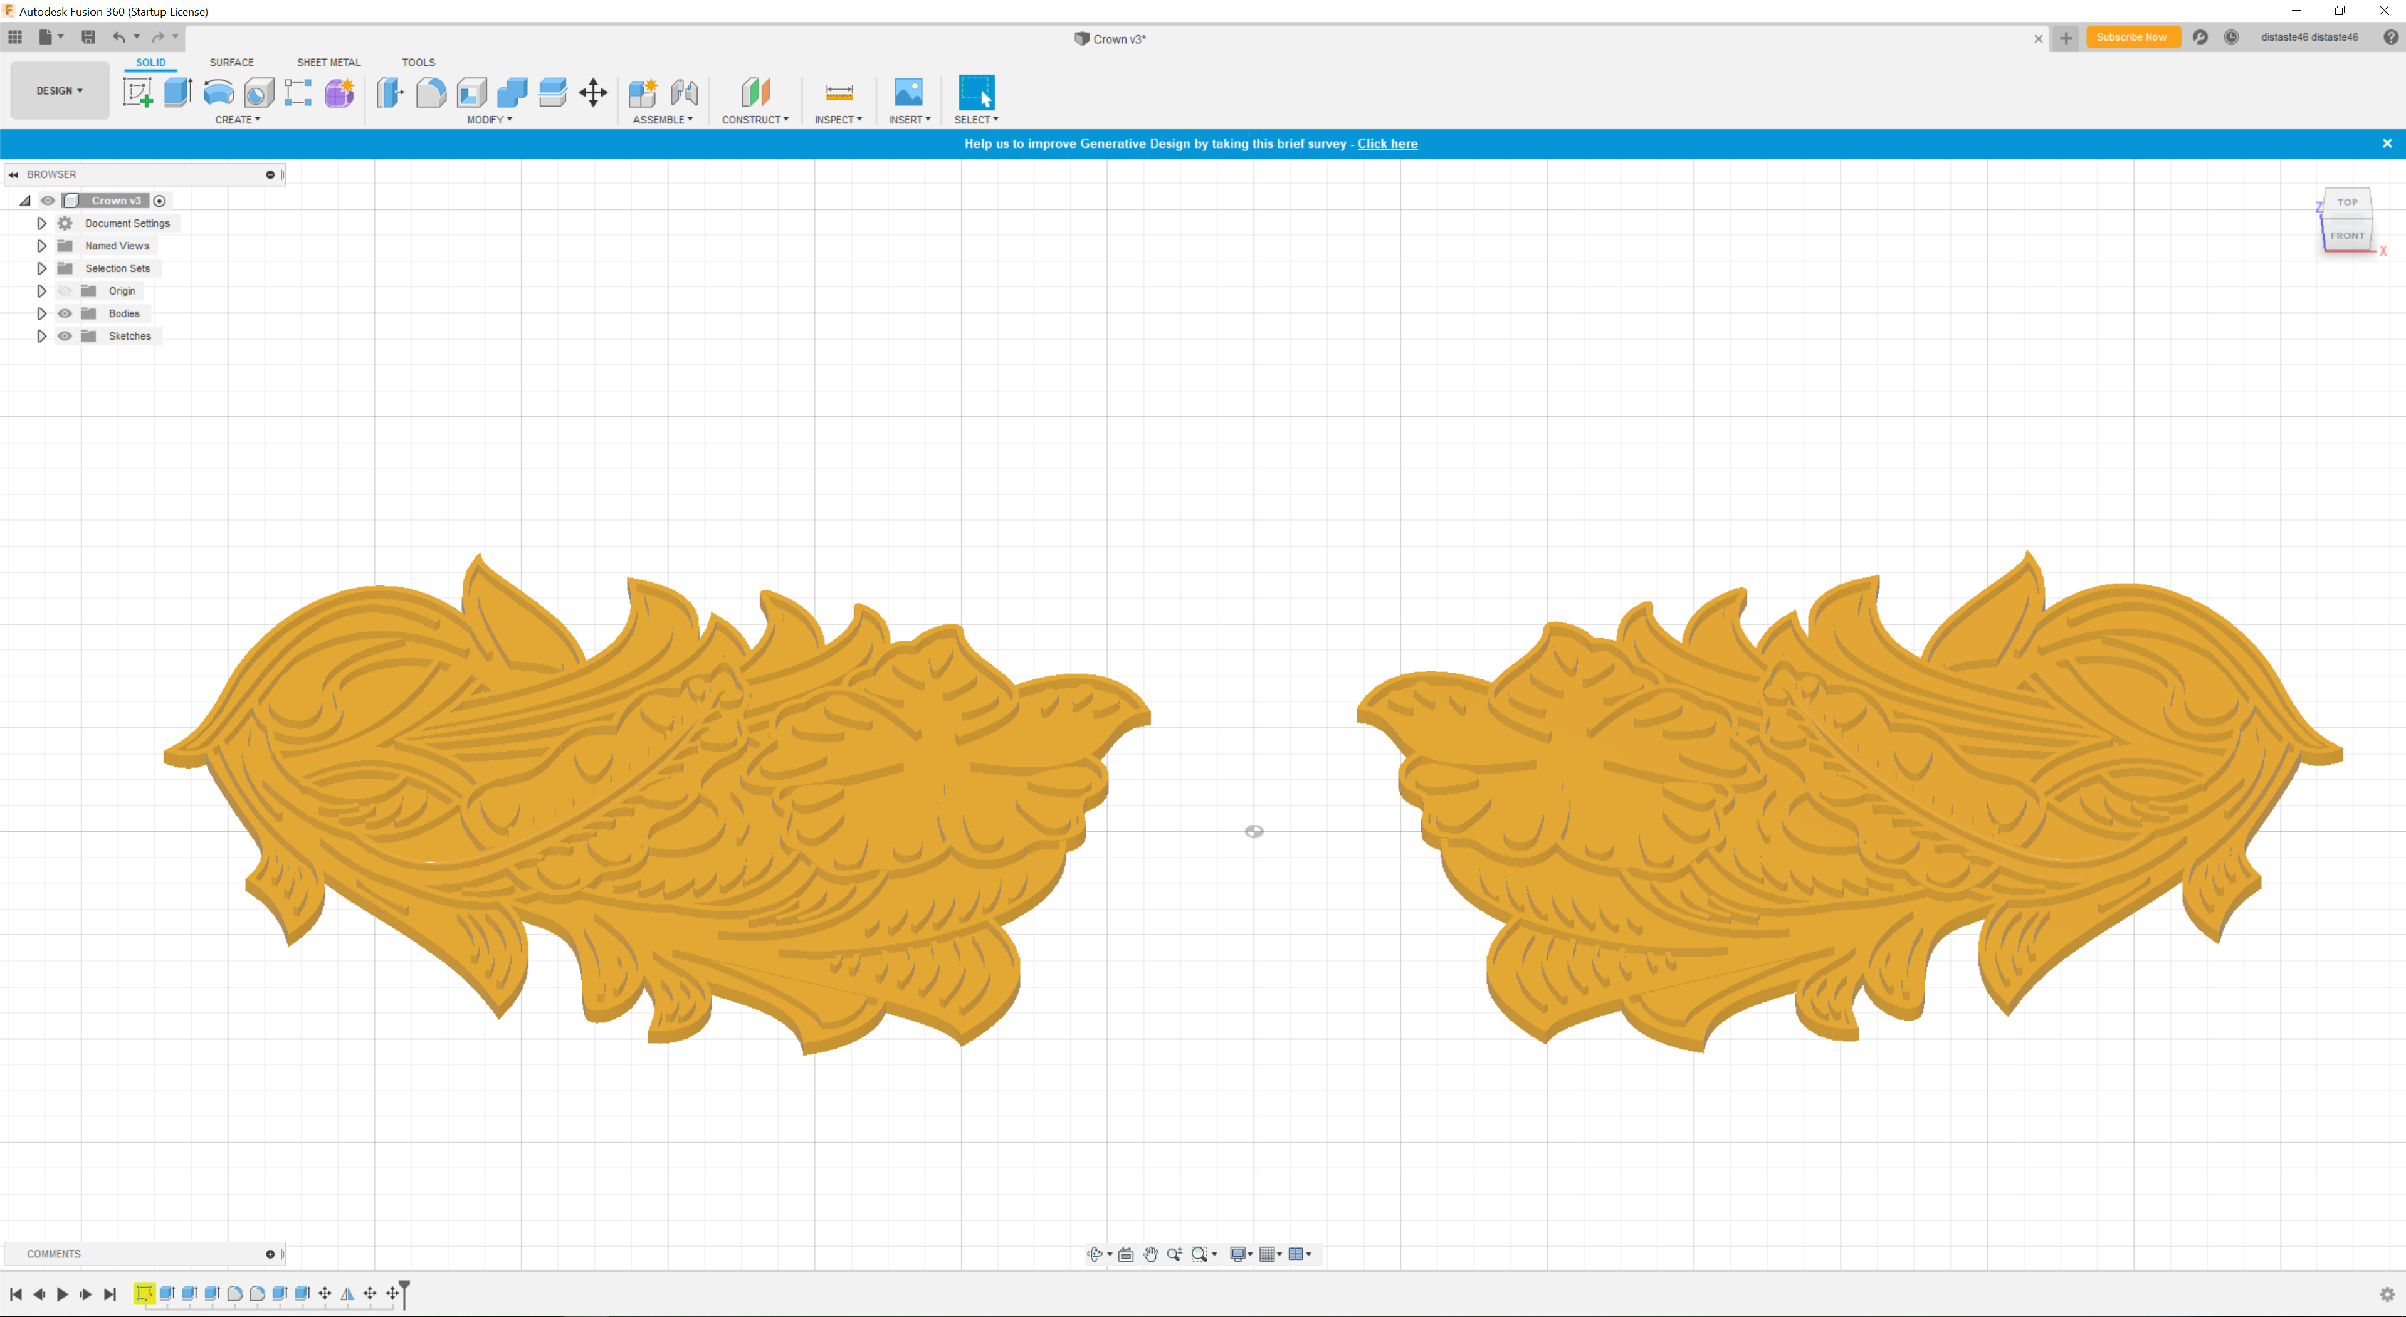Select the Revolve tool in toolbar

pyautogui.click(x=219, y=92)
